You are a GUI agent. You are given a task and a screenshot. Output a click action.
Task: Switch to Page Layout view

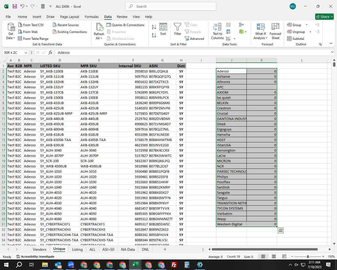pyautogui.click(x=274, y=257)
